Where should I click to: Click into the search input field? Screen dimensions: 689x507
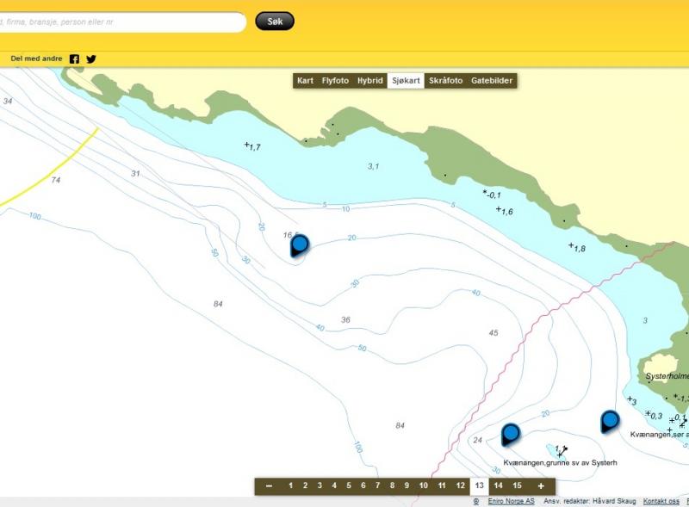coord(121,22)
